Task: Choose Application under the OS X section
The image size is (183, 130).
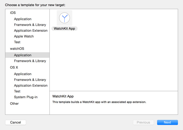Action: (23, 74)
